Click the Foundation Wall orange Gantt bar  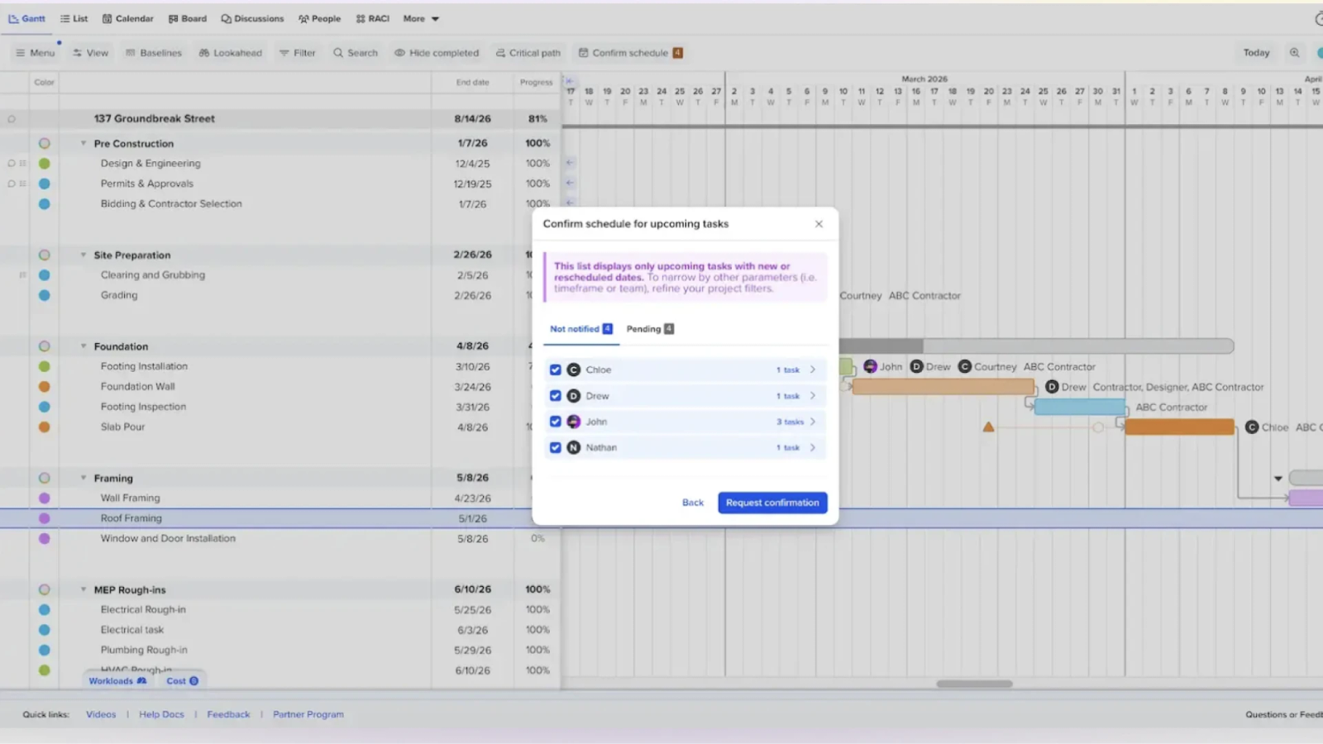click(943, 387)
